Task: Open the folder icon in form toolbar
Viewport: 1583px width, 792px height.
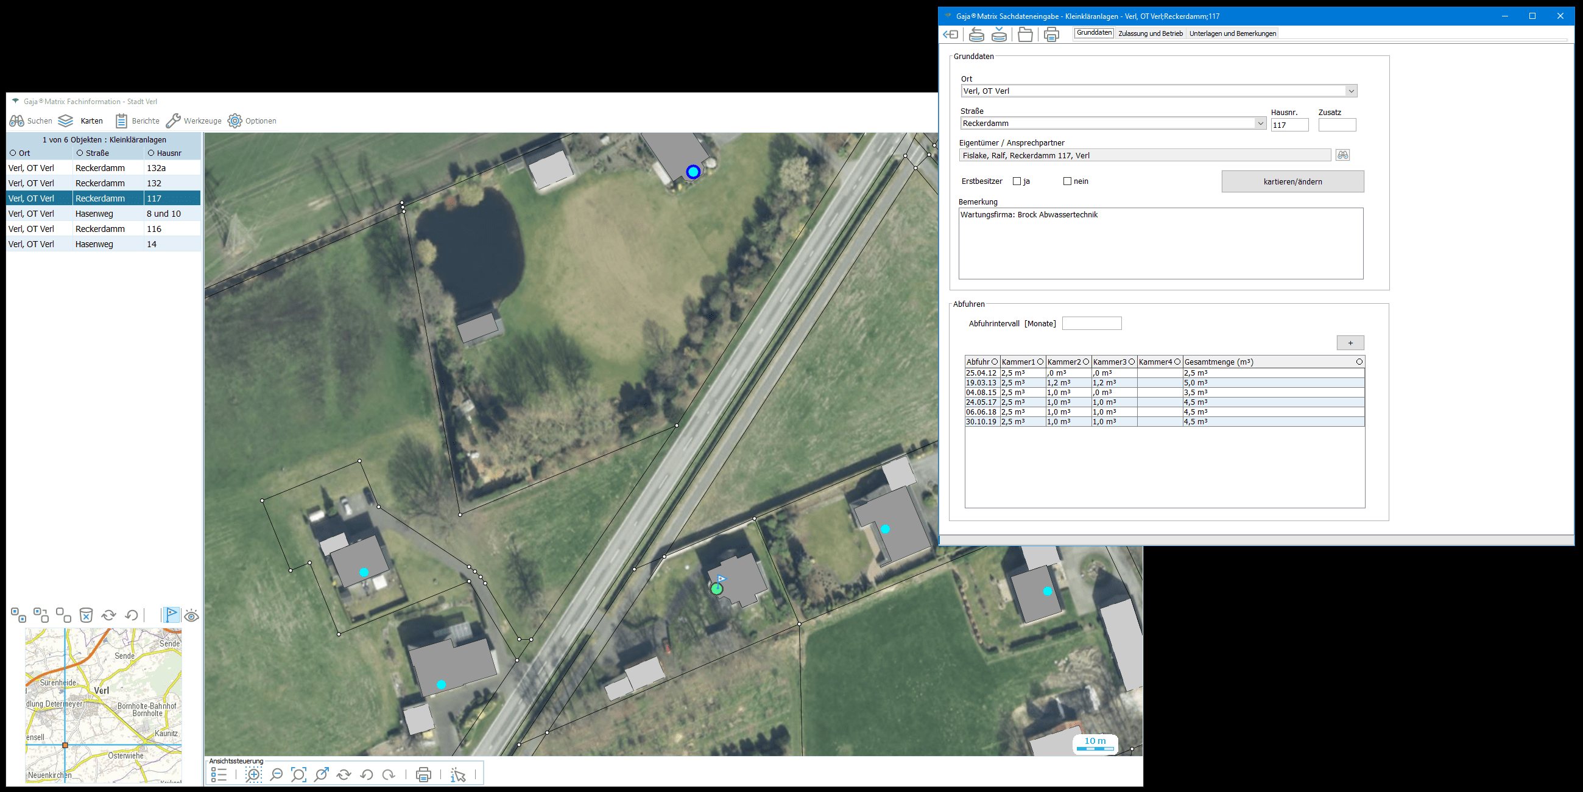Action: click(1025, 35)
